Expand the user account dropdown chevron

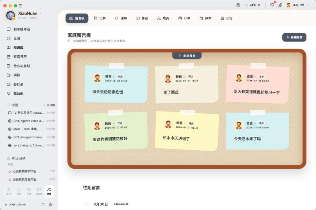point(308,5)
